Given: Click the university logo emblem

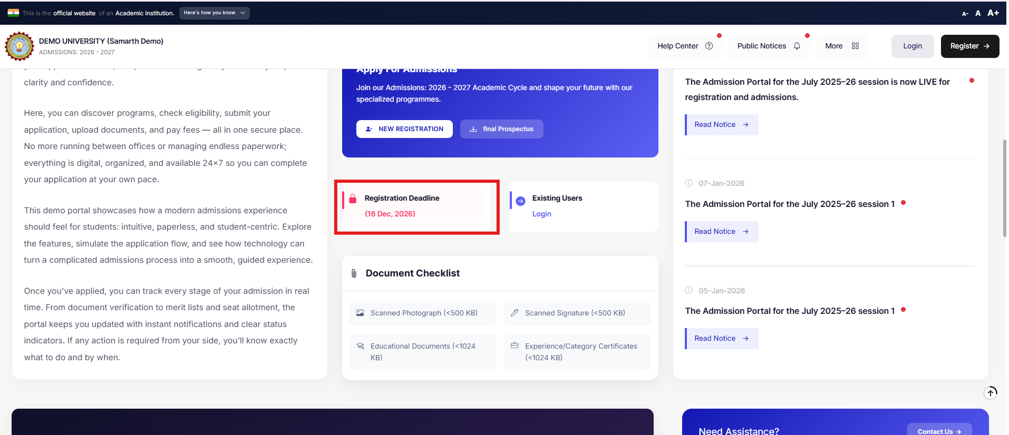Looking at the screenshot, I should 20,46.
